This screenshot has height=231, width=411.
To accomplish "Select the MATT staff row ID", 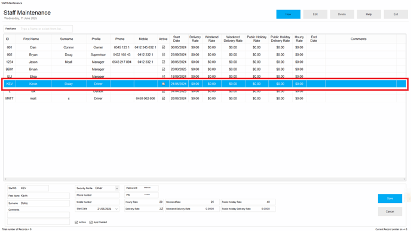I will (x=10, y=98).
